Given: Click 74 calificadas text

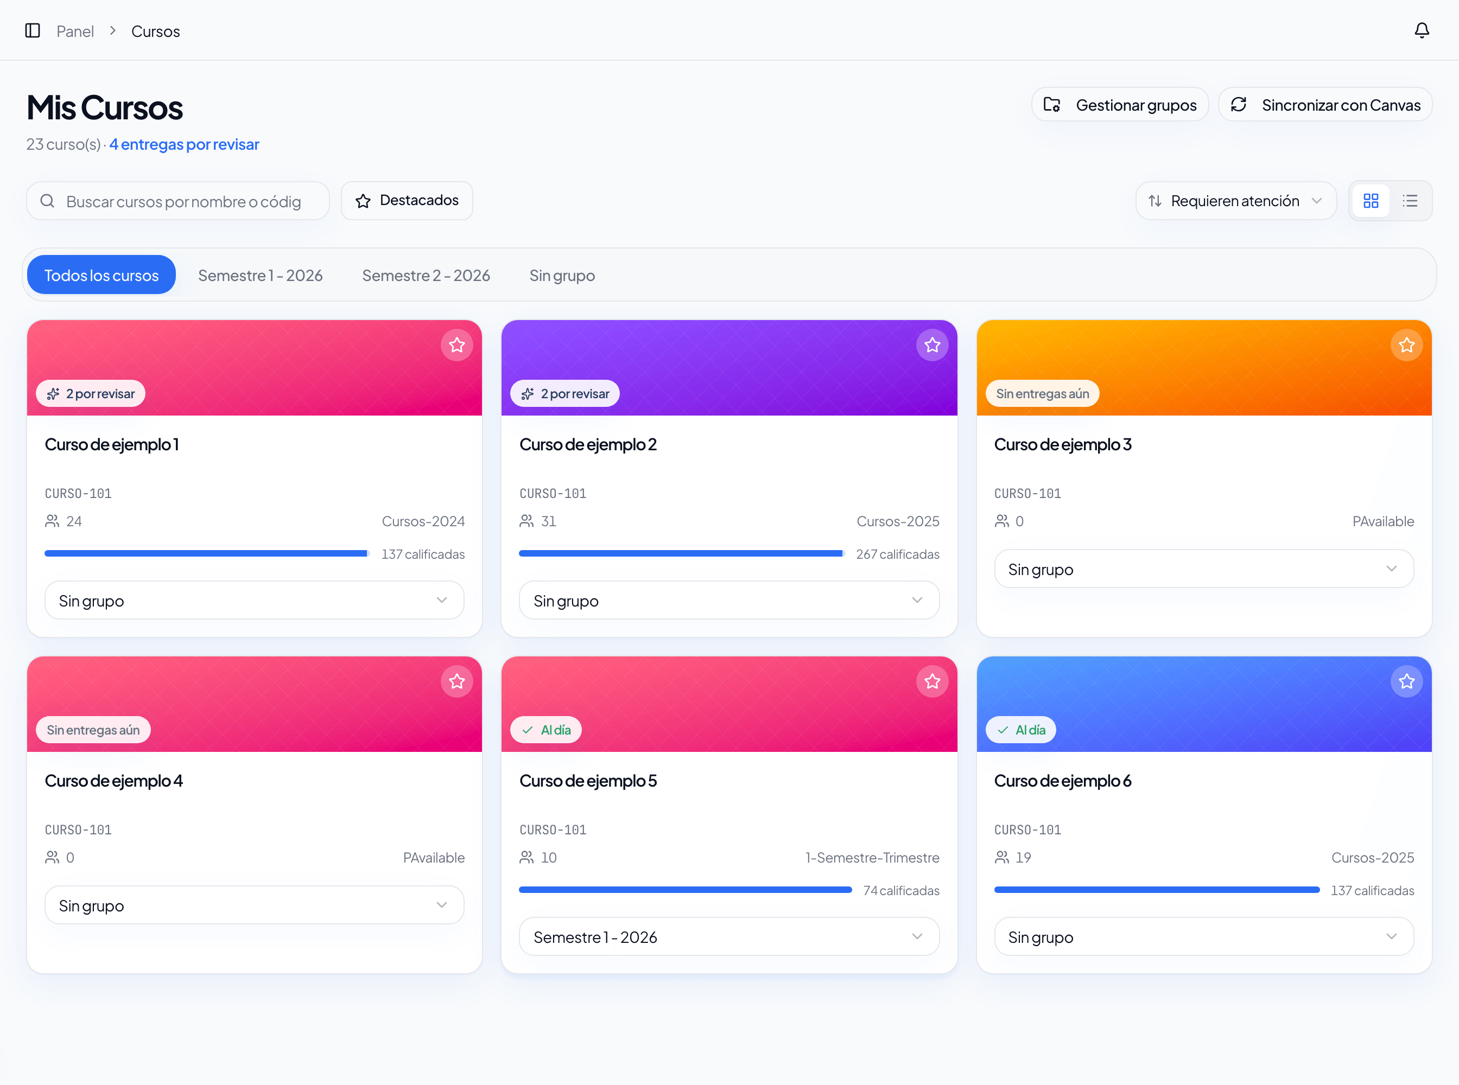Looking at the screenshot, I should [x=901, y=891].
